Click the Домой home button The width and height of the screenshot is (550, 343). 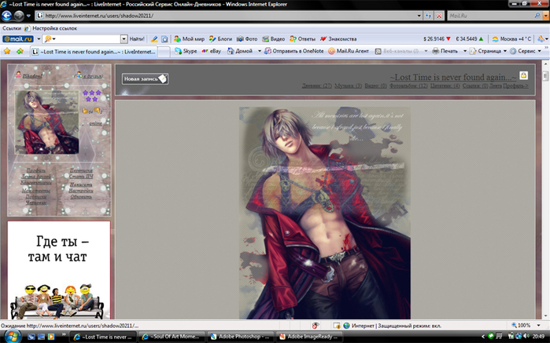tap(240, 51)
